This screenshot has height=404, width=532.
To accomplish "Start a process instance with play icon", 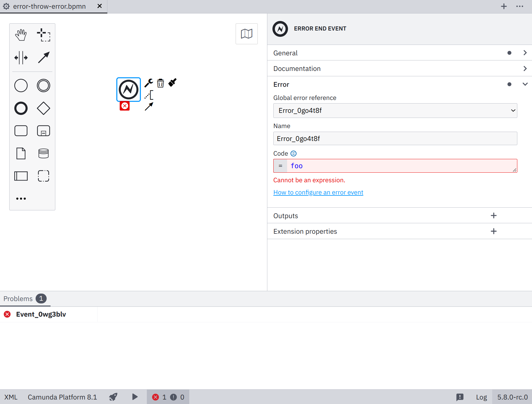I will [135, 397].
